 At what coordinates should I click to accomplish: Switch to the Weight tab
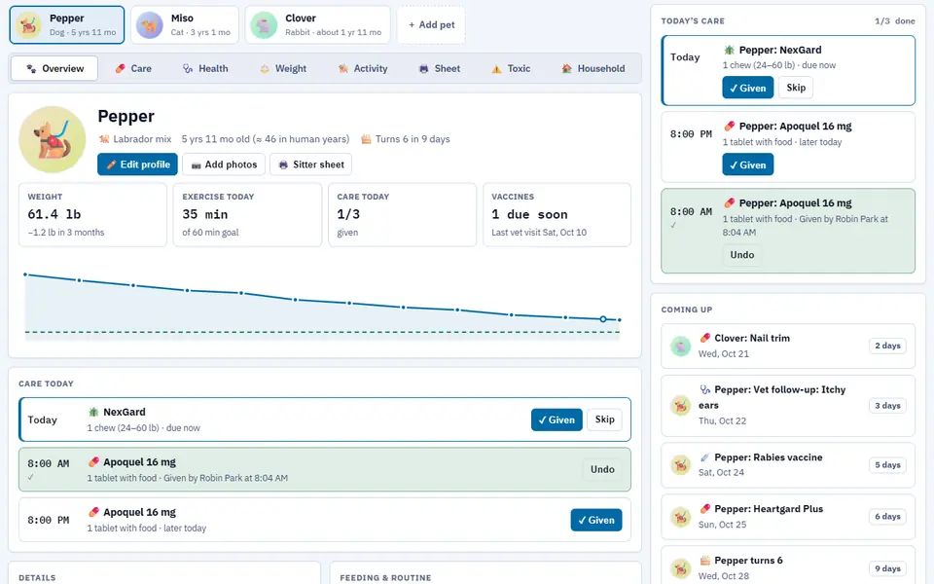(283, 68)
